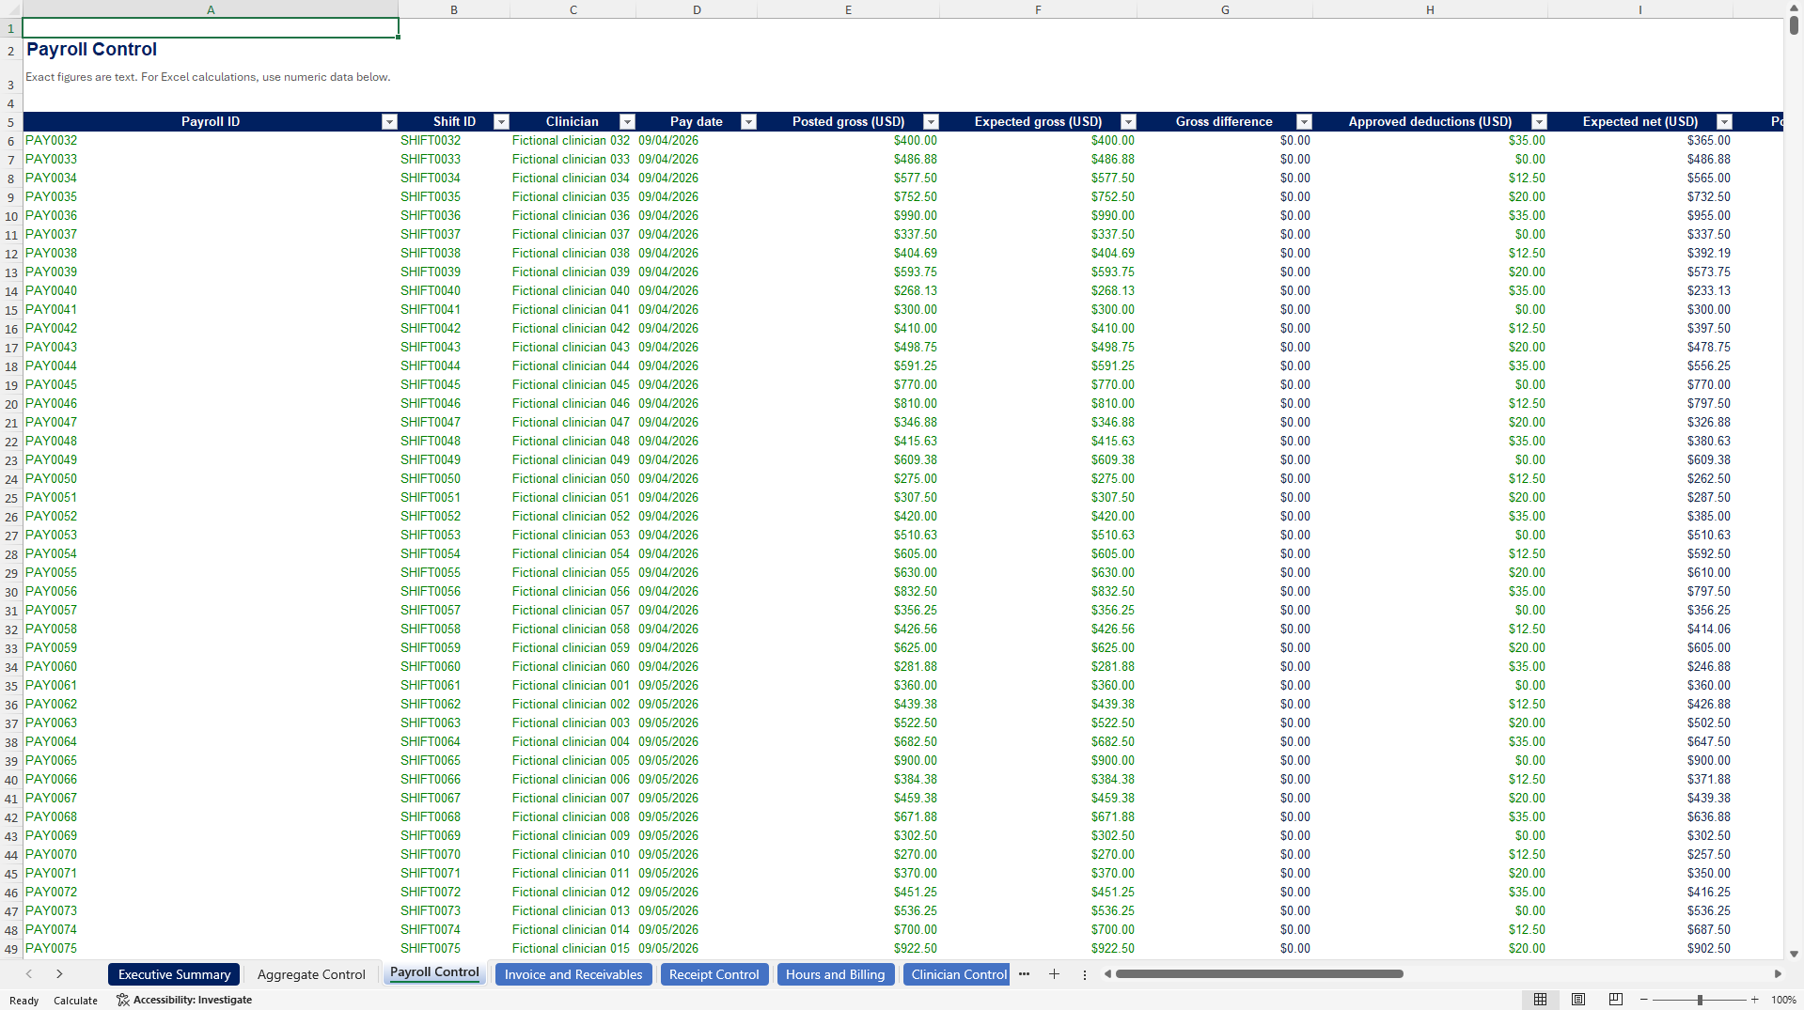Open the Clinician filter dropdown
This screenshot has width=1804, height=1010.
coord(627,122)
